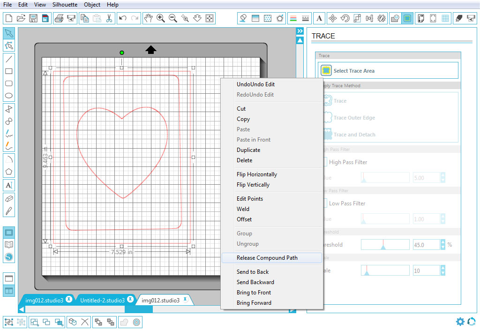Open the Silhouette menu
The width and height of the screenshot is (480, 331).
coord(65,5)
